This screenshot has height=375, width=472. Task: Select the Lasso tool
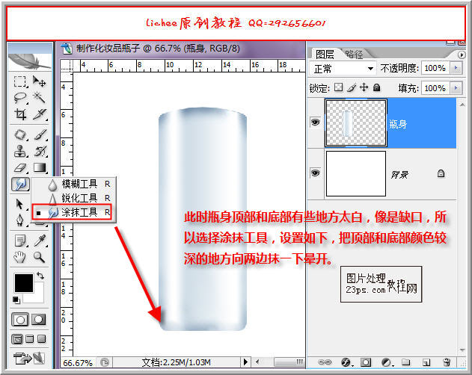pos(20,98)
